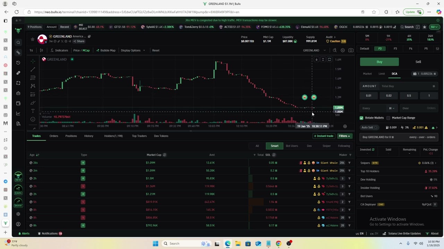Open the sidebar briefcase portfolio icon
This screenshot has height=249, width=444.
pos(18,93)
